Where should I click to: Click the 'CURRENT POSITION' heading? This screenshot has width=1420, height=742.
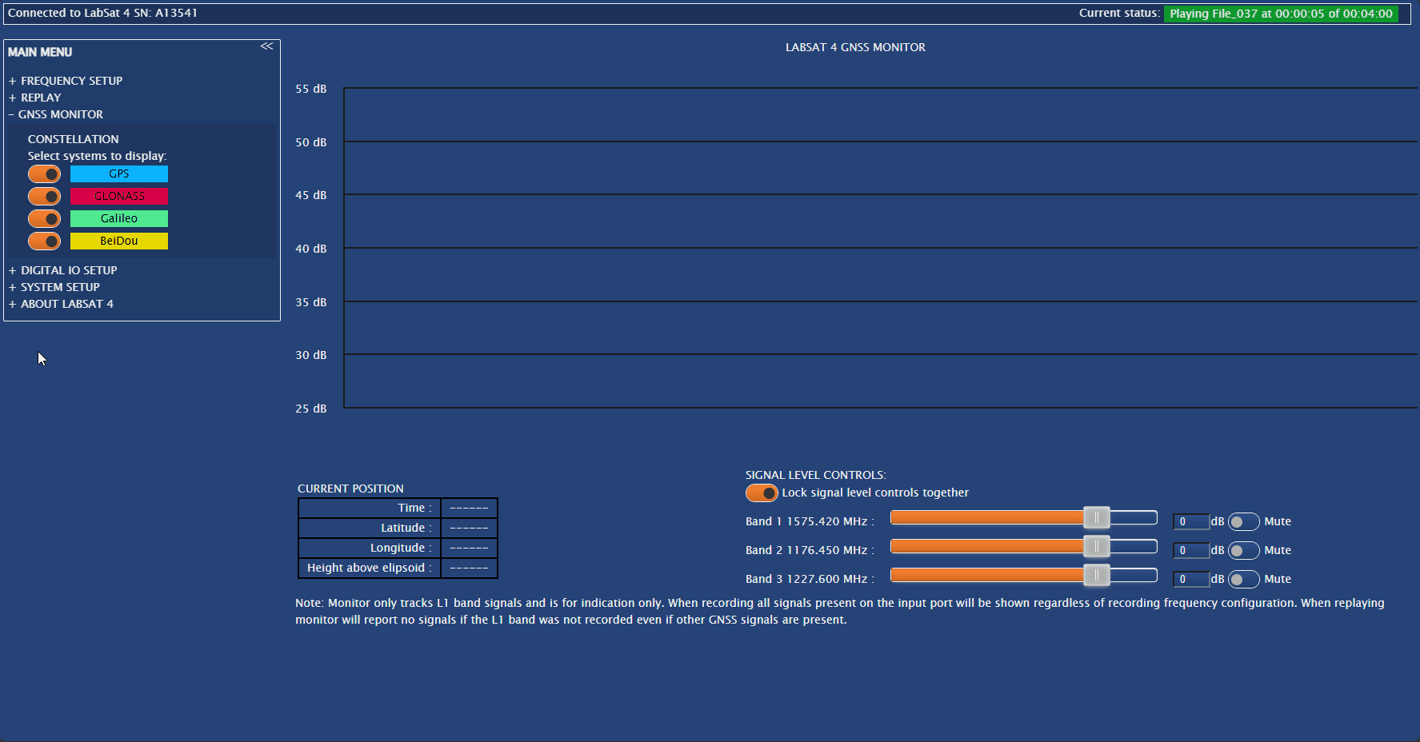(x=350, y=489)
